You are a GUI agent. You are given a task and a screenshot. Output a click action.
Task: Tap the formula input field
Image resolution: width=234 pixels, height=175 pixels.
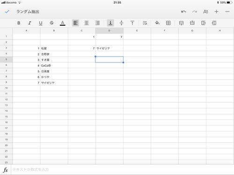click(x=123, y=169)
